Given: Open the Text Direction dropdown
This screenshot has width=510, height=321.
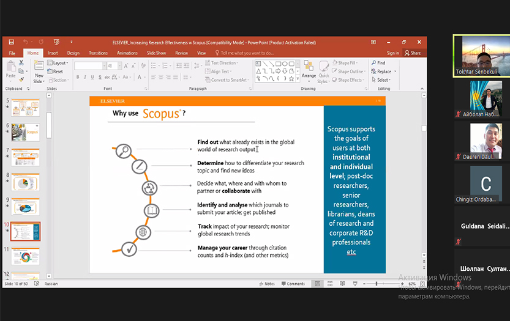Looking at the screenshot, I should point(222,63).
